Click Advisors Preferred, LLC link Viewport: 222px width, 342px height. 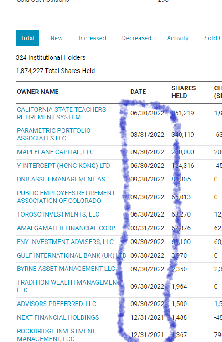57,304
